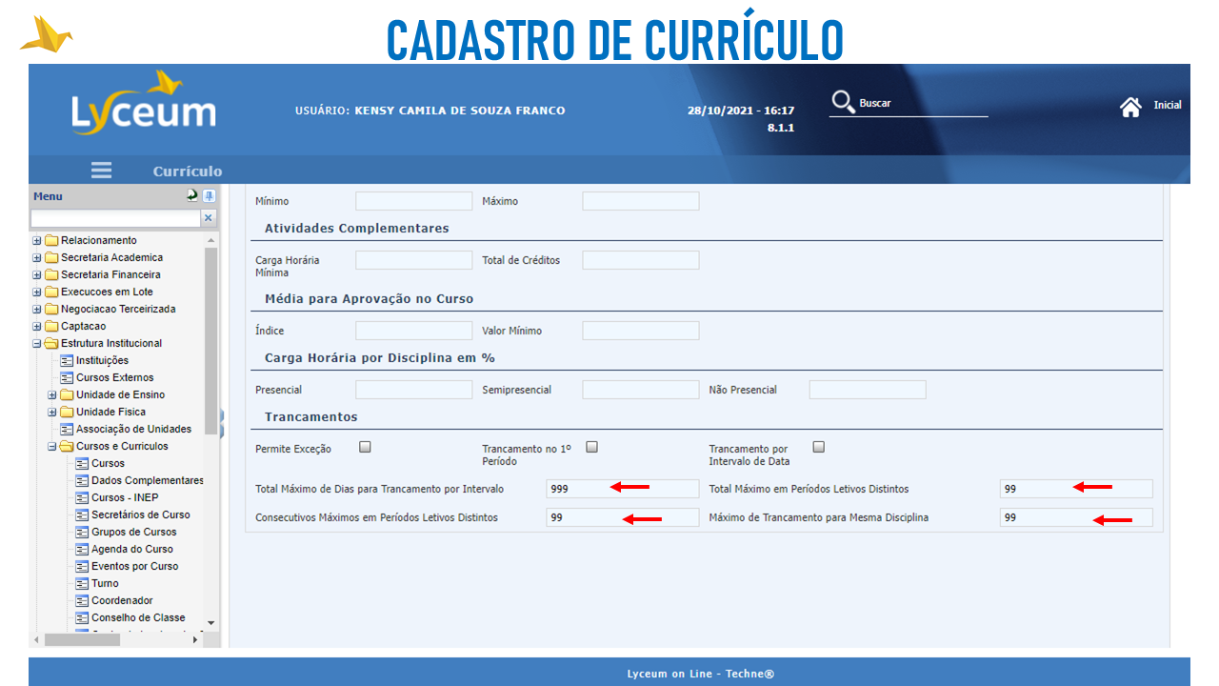The height and width of the screenshot is (686, 1219).
Task: Click the Turno page icon
Action: pyautogui.click(x=82, y=583)
